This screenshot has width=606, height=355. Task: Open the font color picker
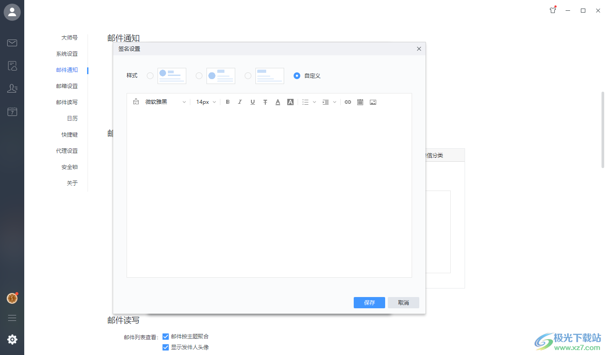point(278,102)
